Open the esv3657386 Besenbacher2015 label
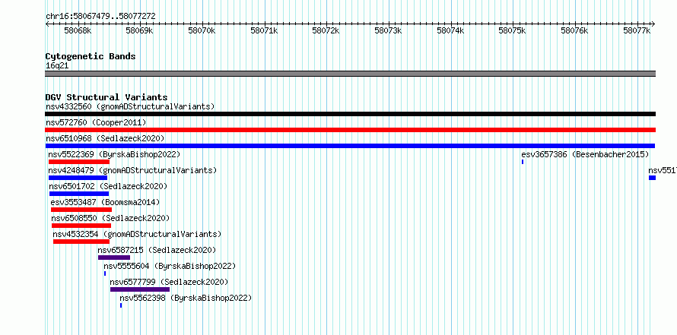The width and height of the screenshot is (677, 335). click(x=585, y=154)
